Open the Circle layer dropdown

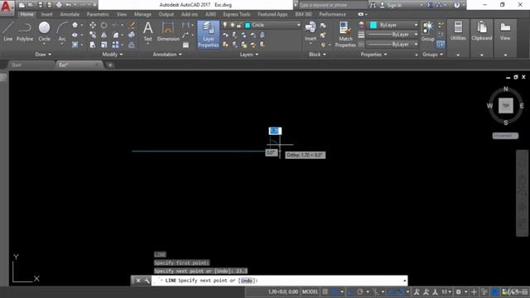pos(262,25)
